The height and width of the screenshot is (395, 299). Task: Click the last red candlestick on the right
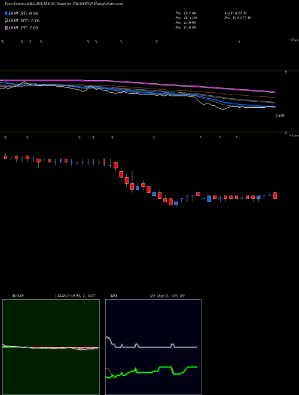pyautogui.click(x=275, y=196)
